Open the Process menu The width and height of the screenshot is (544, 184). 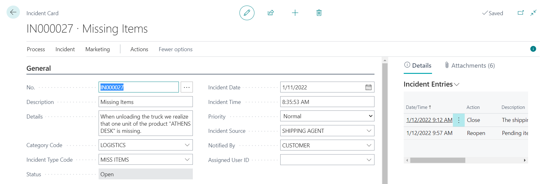click(x=36, y=49)
